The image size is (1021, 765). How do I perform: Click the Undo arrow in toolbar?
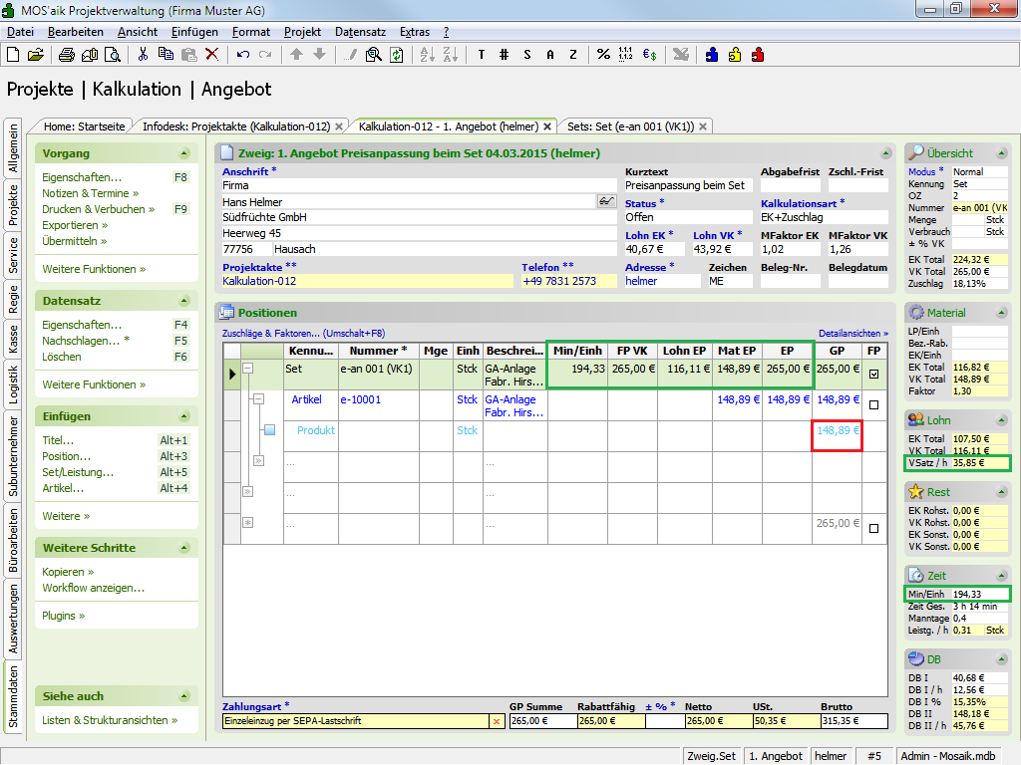[243, 55]
